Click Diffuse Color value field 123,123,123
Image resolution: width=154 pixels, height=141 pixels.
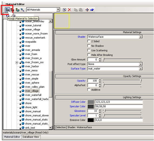pos(119,102)
